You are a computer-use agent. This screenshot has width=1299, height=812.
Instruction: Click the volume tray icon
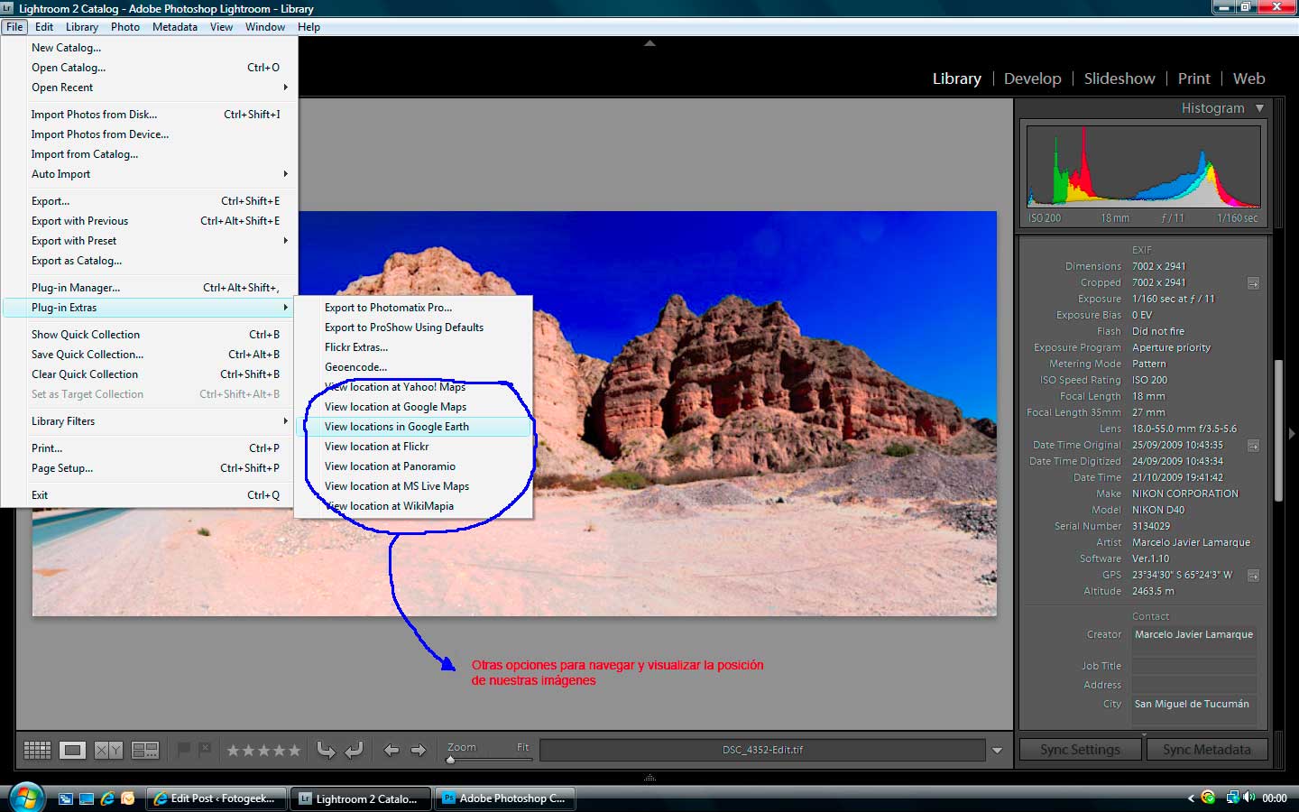pyautogui.click(x=1248, y=798)
